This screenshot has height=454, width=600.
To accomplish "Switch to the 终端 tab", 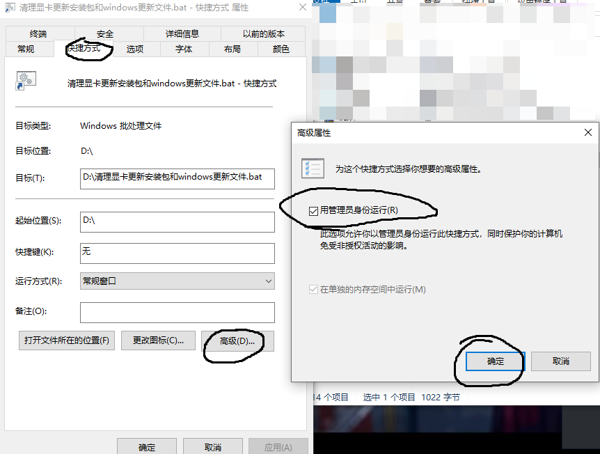I will (40, 33).
